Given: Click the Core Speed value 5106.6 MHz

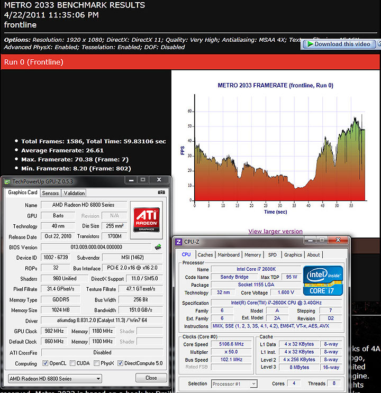Looking at the screenshot, I should pyautogui.click(x=231, y=344).
